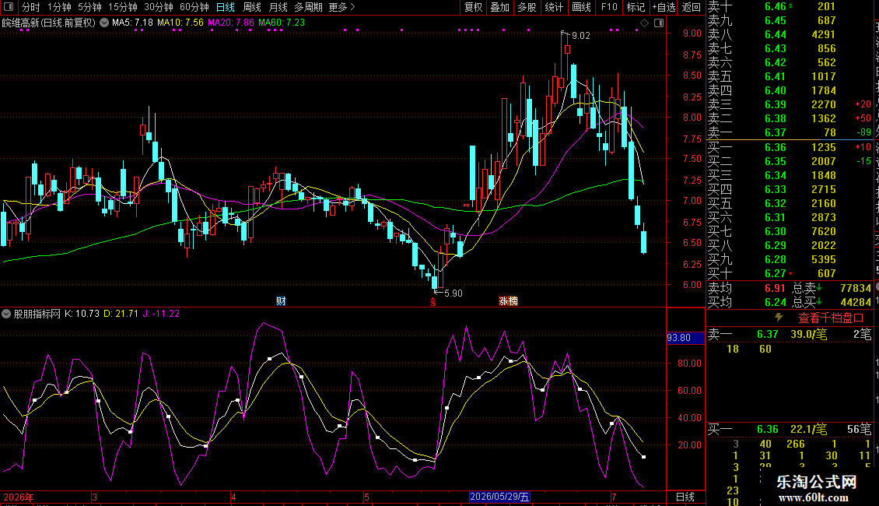Open 查看千档盘口 link
This screenshot has width=879, height=506.
[831, 318]
